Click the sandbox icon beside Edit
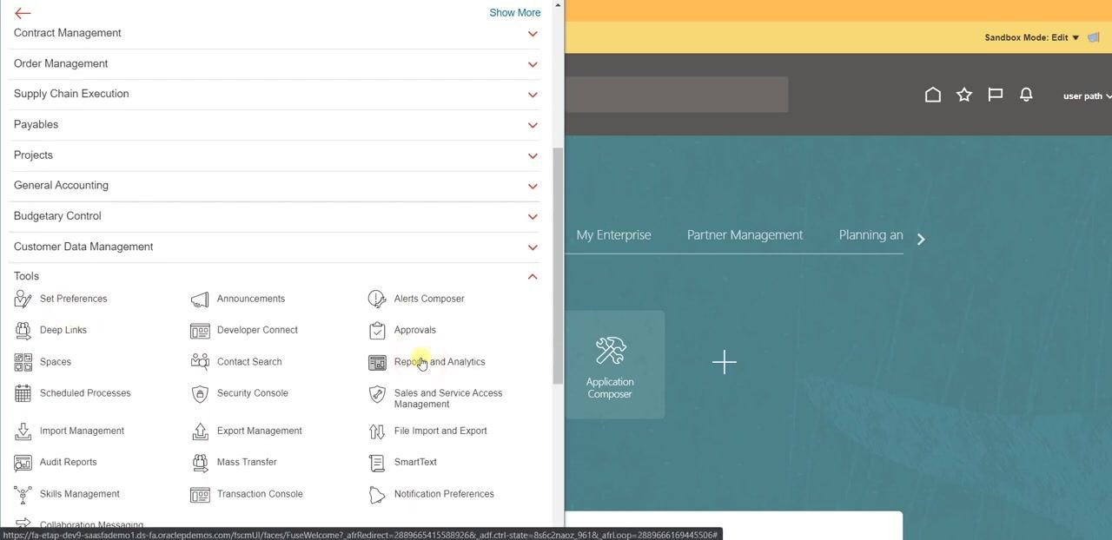The image size is (1112, 540). pyautogui.click(x=1094, y=37)
